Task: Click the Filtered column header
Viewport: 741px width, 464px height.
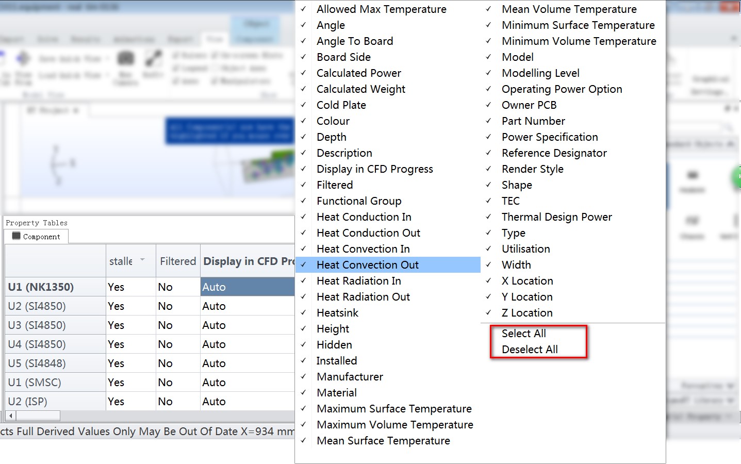Action: click(x=177, y=261)
